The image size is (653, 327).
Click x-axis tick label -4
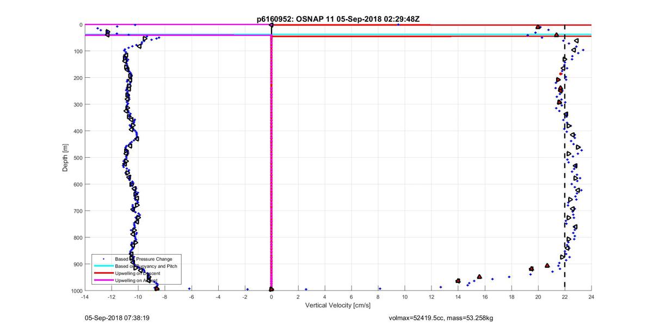click(218, 297)
